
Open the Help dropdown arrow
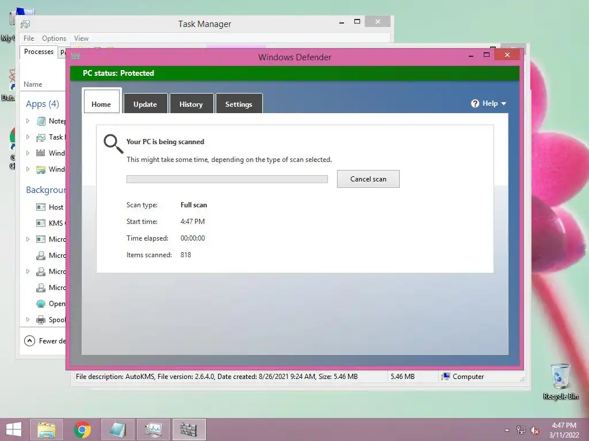(504, 103)
